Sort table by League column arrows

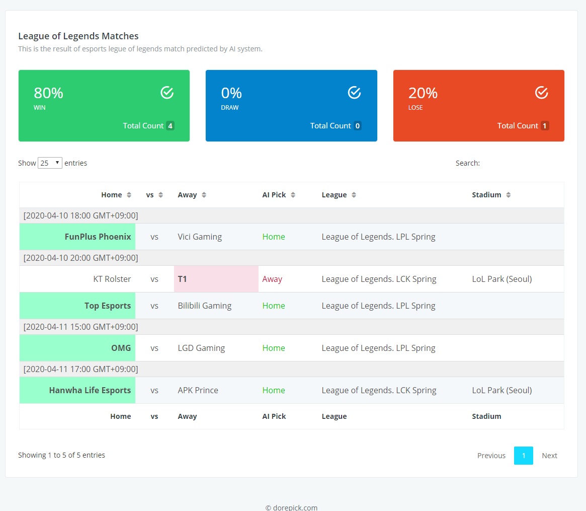pos(354,195)
